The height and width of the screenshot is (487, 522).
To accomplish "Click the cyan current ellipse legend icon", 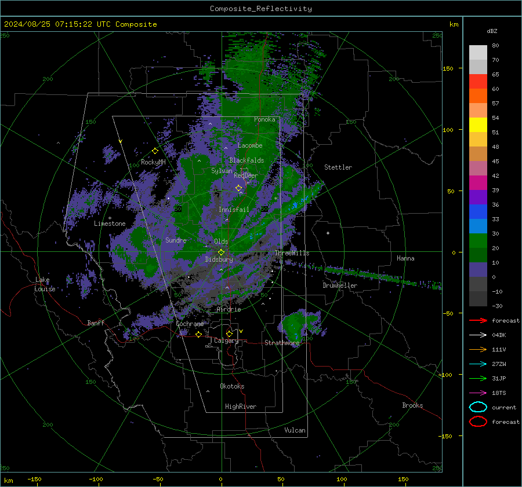I will pyautogui.click(x=478, y=407).
